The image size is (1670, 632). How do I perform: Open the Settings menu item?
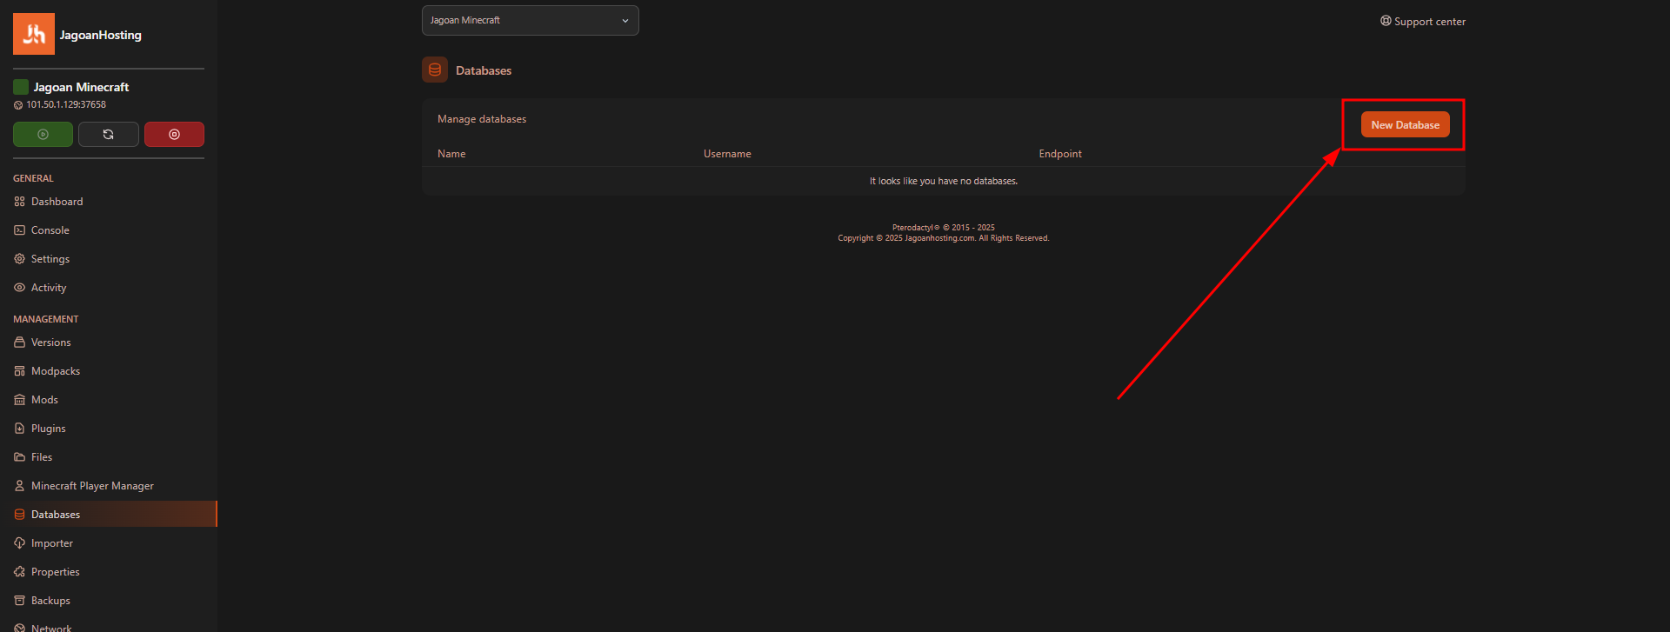click(x=109, y=259)
